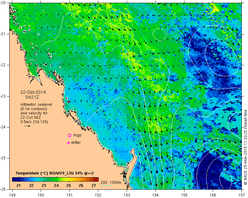The height and width of the screenshot is (198, 248).
Task: Click the longitude axis label "149"
Action: click(12, 195)
